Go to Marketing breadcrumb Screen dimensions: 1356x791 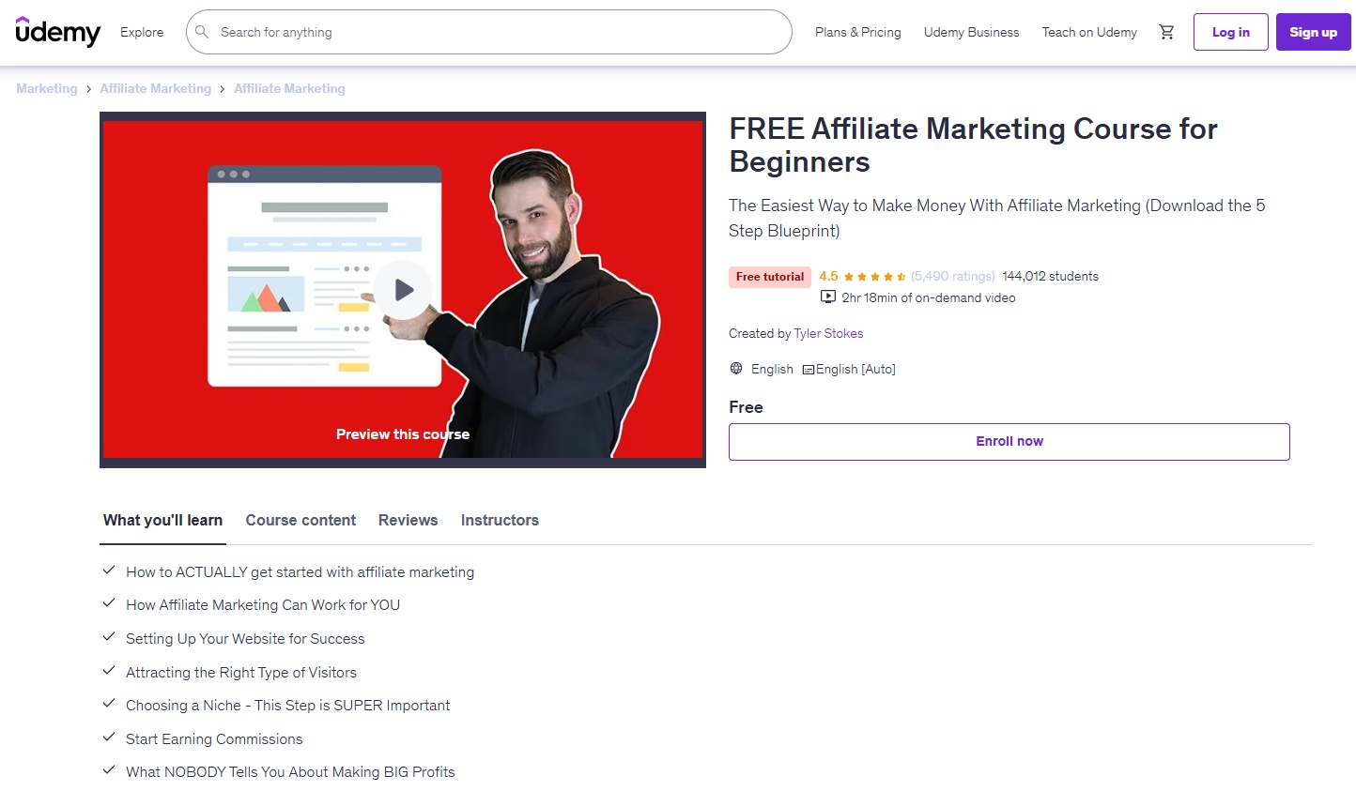pos(47,88)
